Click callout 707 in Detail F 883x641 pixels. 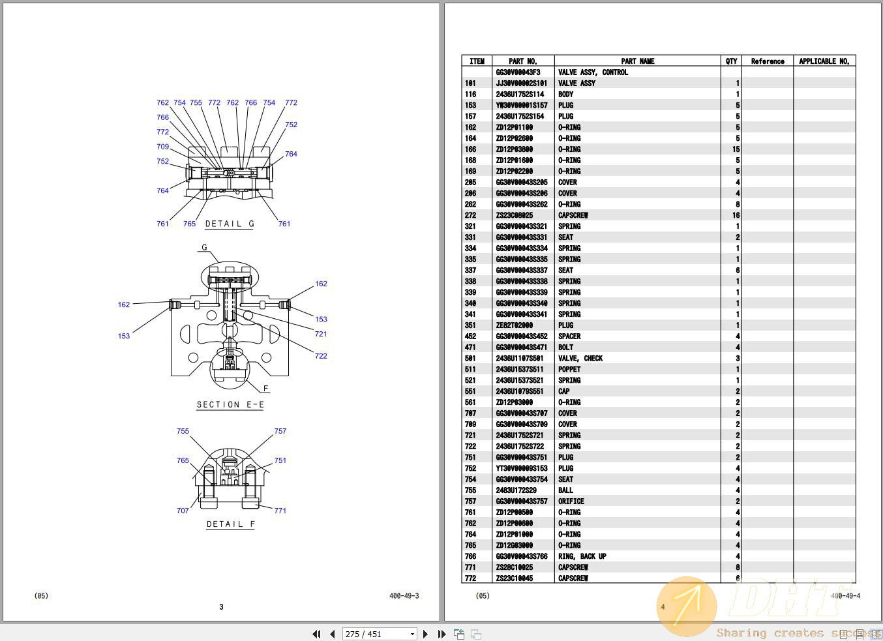point(183,511)
